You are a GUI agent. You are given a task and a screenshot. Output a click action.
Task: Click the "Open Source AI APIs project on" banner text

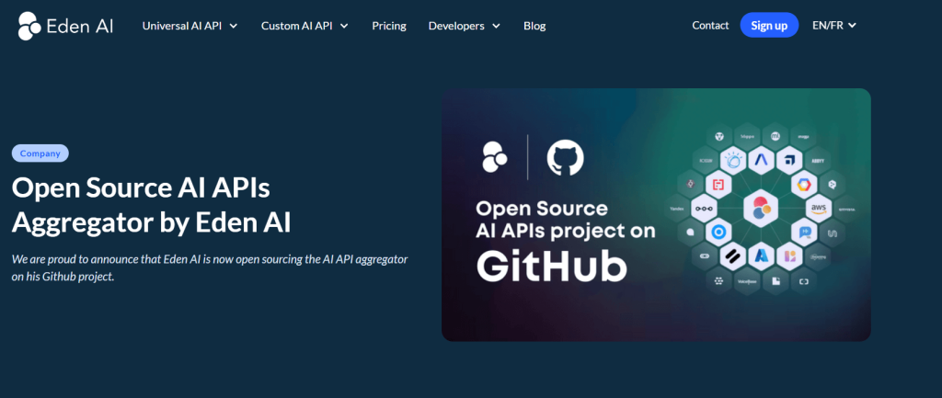point(566,219)
